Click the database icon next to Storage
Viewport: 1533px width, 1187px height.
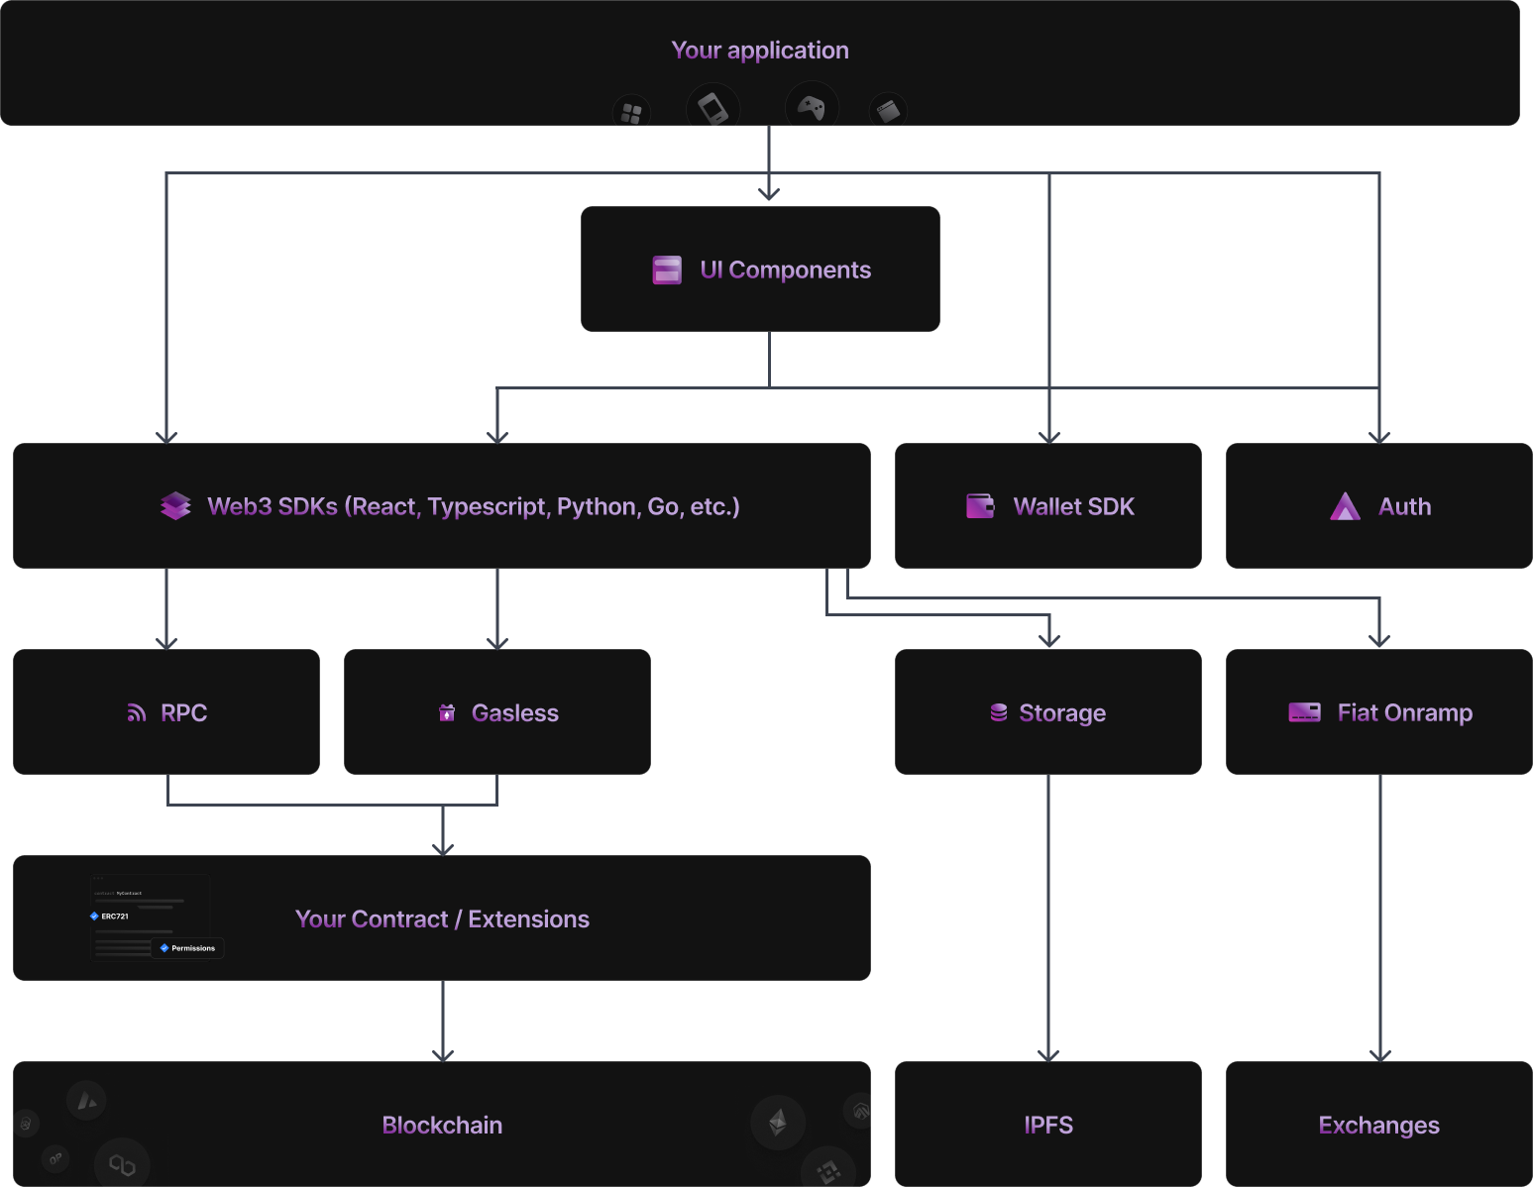999,712
